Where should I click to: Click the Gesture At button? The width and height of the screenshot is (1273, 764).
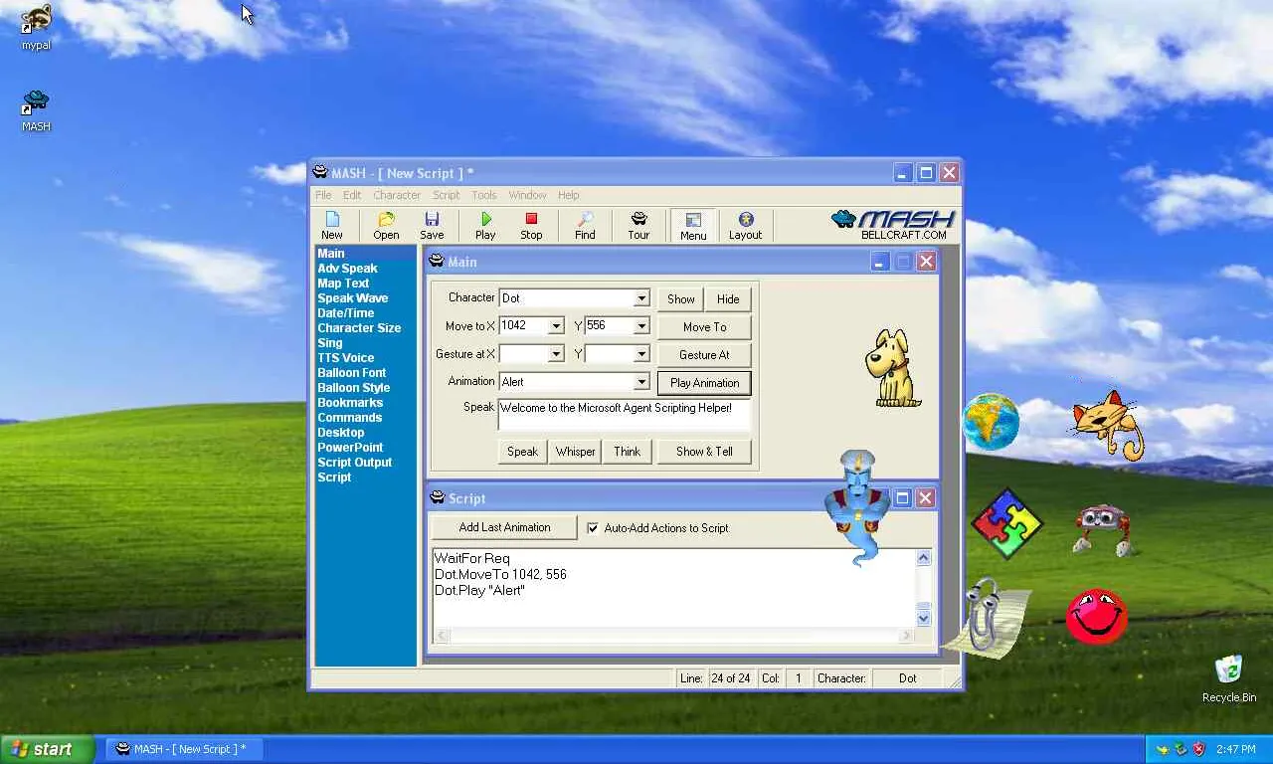pyautogui.click(x=704, y=354)
